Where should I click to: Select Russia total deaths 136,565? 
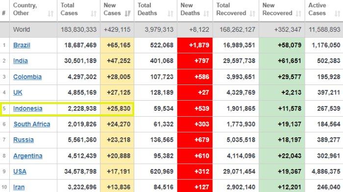(162, 140)
